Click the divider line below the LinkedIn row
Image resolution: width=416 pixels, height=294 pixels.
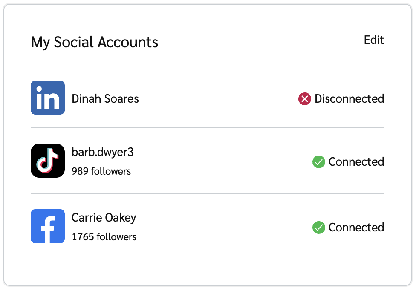[208, 128]
